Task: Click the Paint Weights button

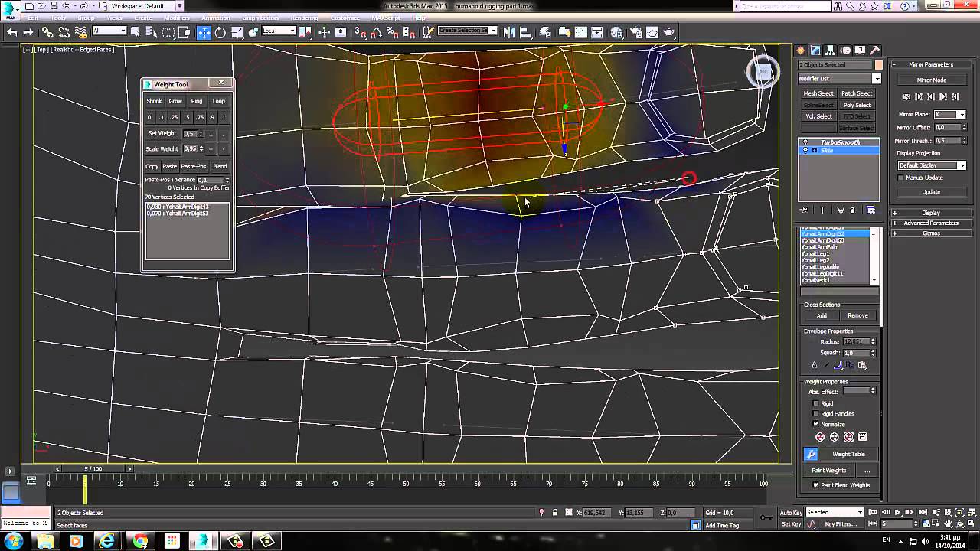Action: tap(829, 471)
